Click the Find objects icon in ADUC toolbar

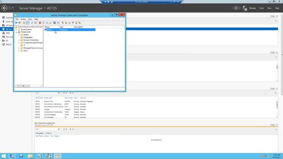pyautogui.click(x=76, y=23)
